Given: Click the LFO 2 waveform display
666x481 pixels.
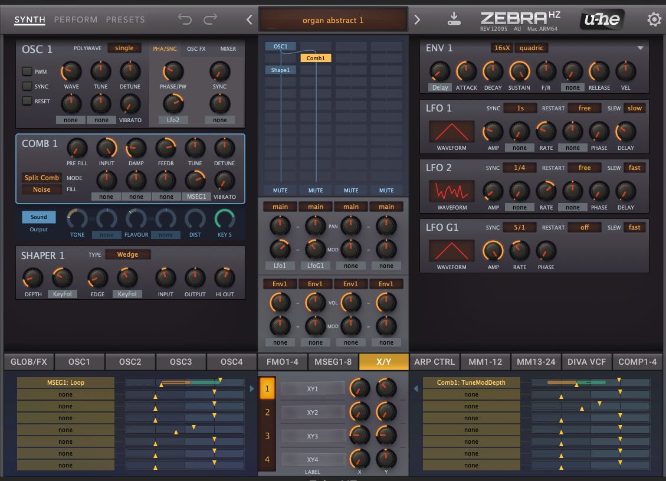Looking at the screenshot, I should tap(451, 191).
